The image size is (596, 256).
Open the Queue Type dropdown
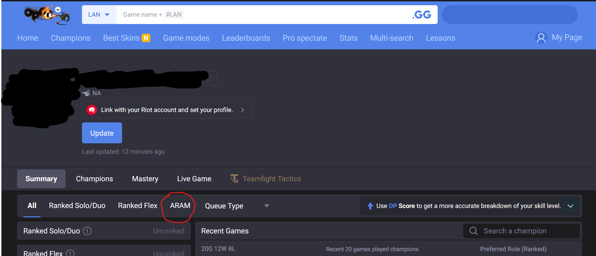pyautogui.click(x=237, y=206)
